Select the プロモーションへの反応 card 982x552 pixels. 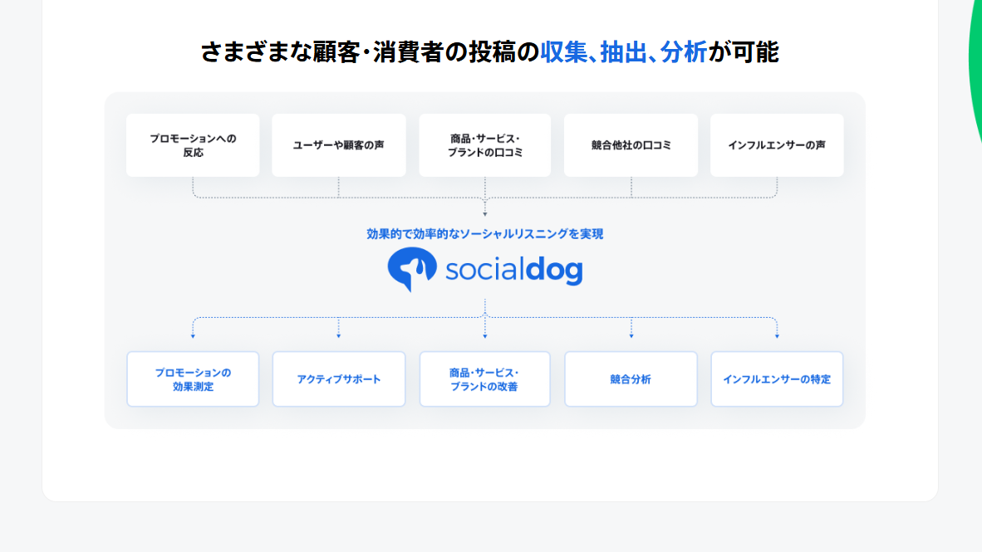coord(193,145)
